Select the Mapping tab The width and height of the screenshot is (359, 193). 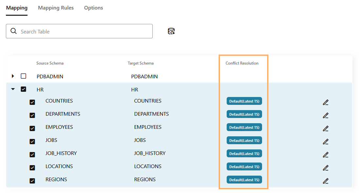(17, 8)
